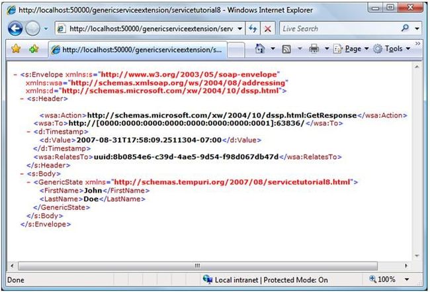Image resolution: width=430 pixels, height=292 pixels.
Task: Click the red Stop loading icon
Action: pos(268,28)
